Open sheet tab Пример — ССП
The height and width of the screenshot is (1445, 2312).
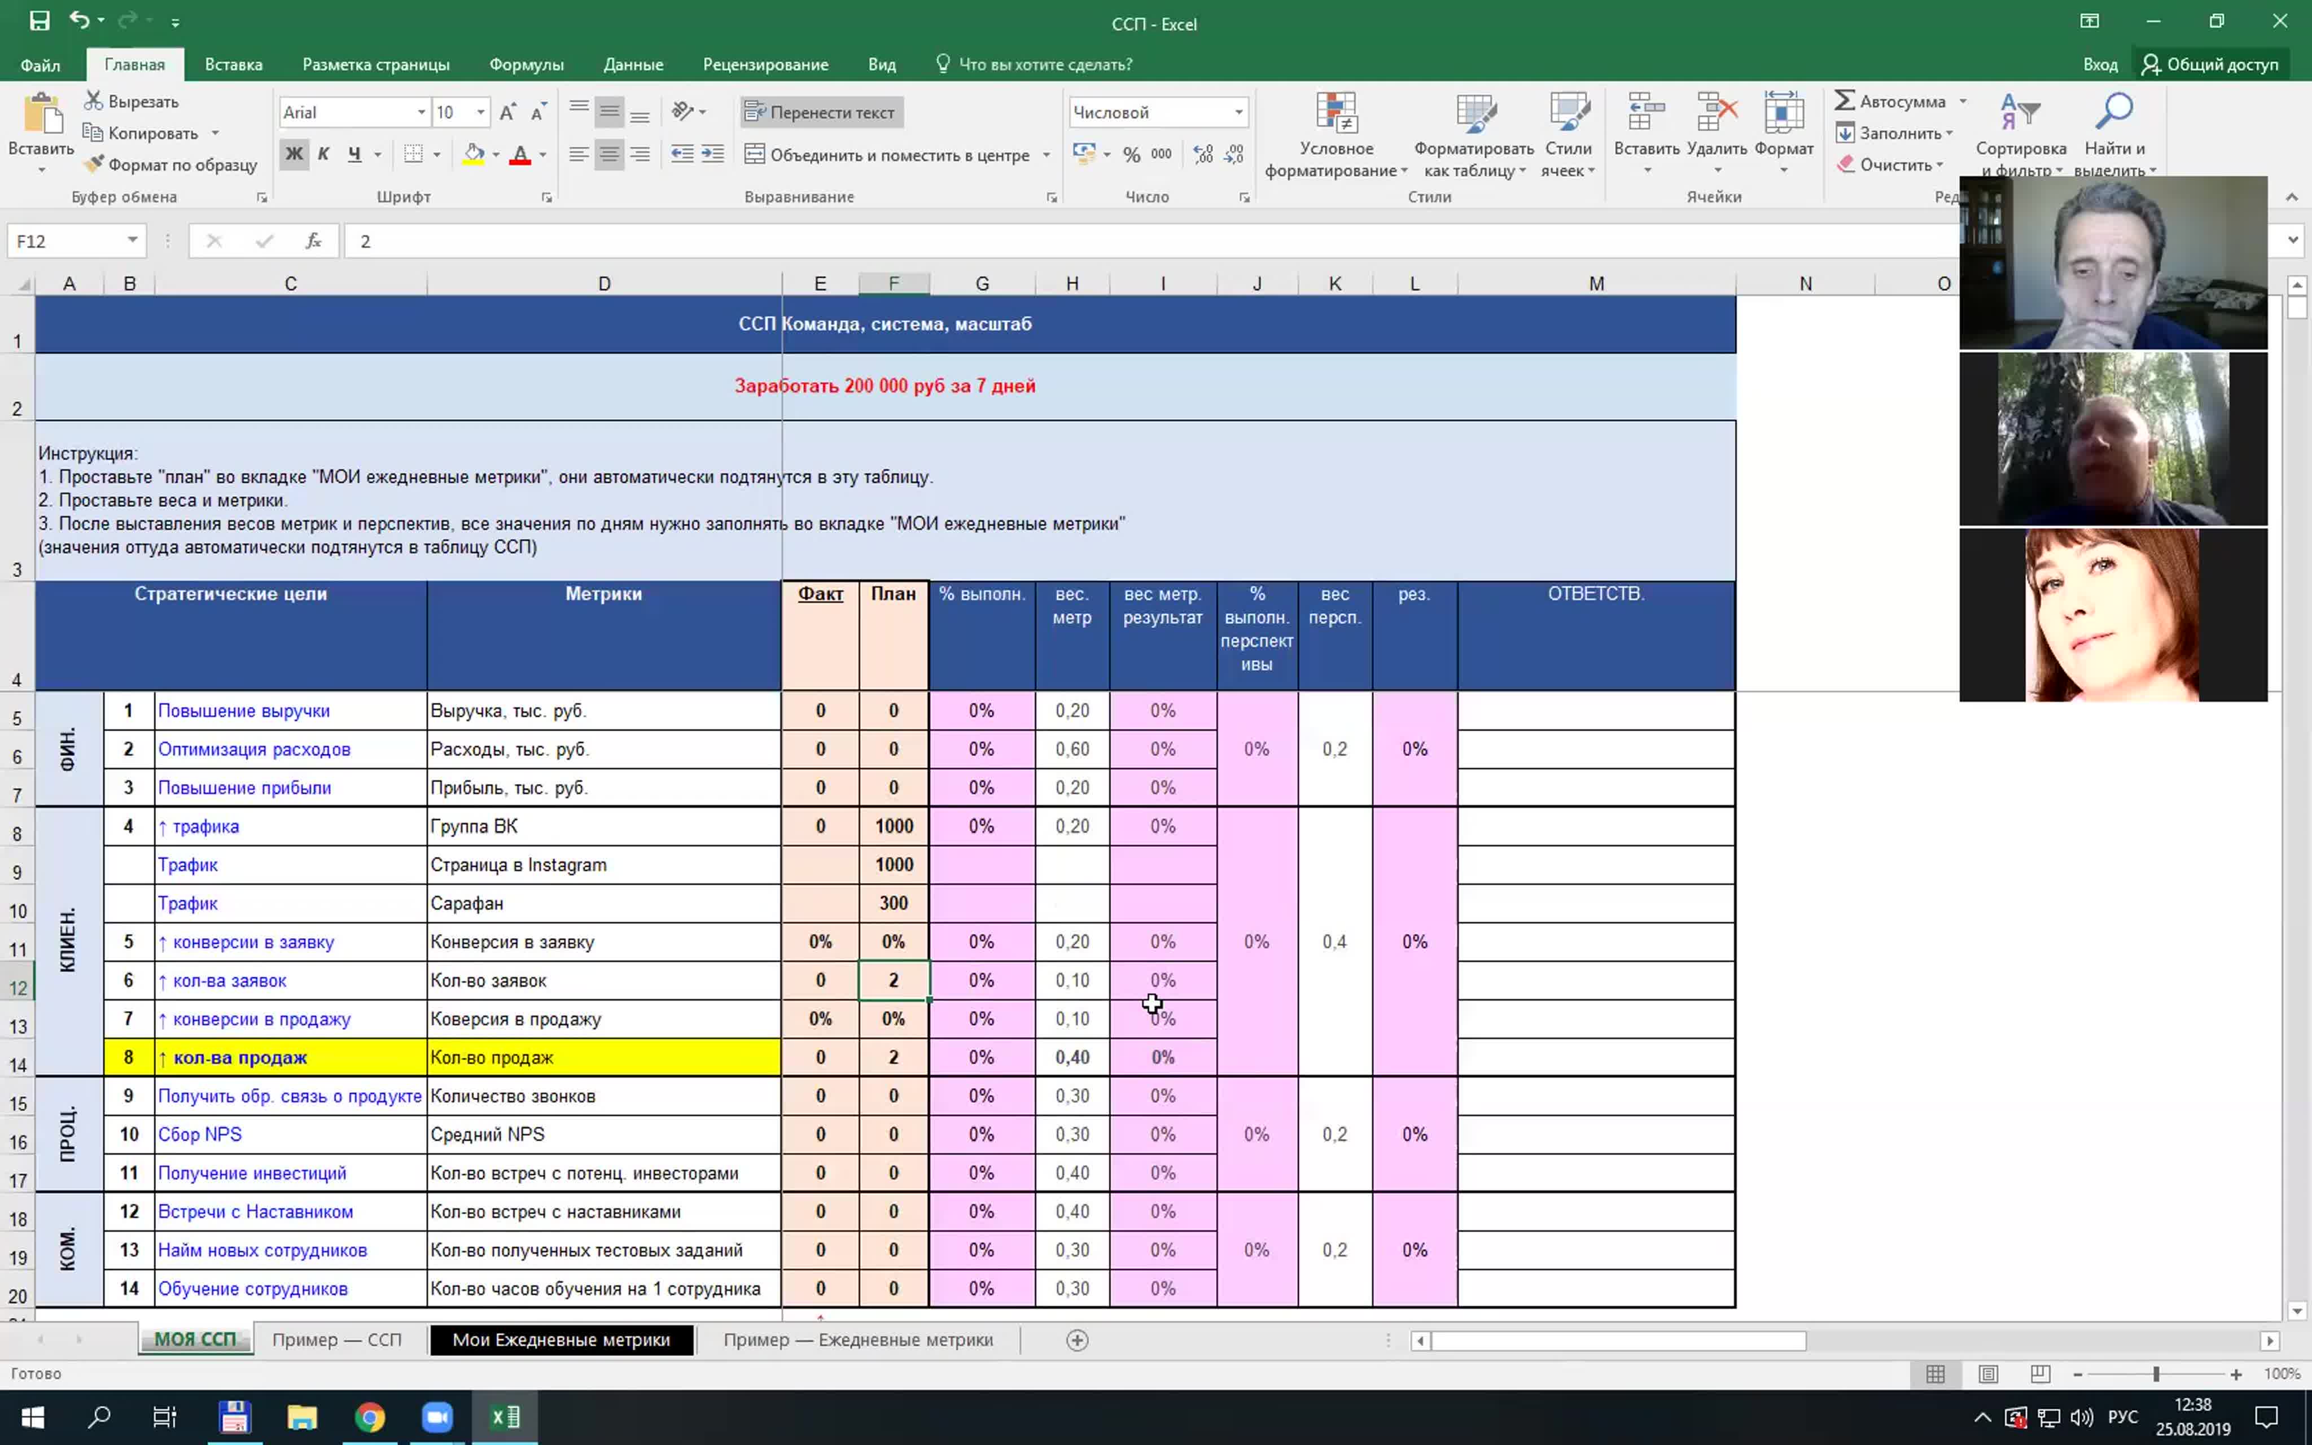tap(336, 1339)
